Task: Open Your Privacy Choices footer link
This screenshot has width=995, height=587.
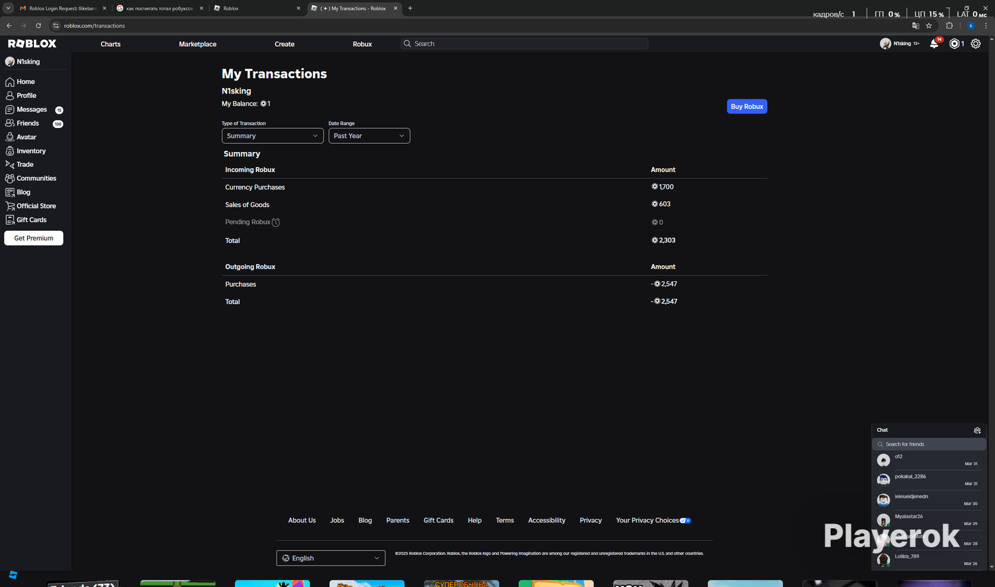Action: coord(653,521)
